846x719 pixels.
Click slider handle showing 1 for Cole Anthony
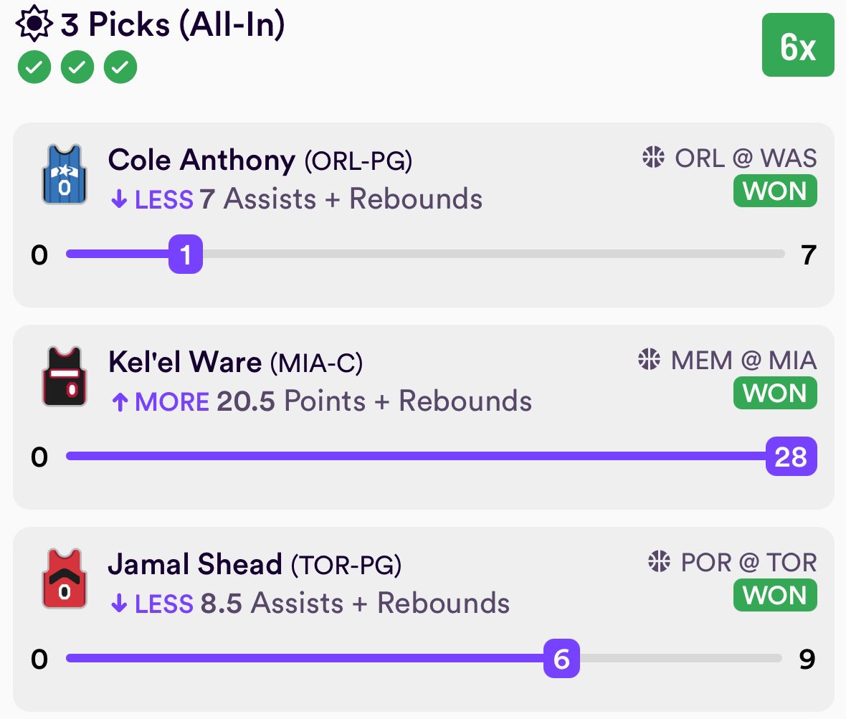click(x=186, y=254)
